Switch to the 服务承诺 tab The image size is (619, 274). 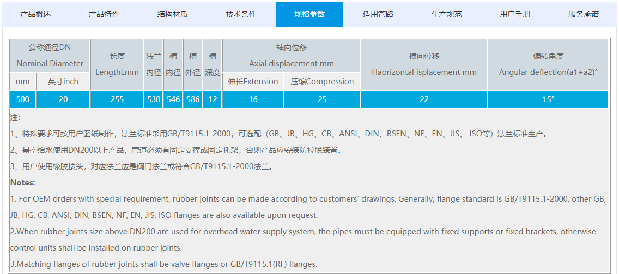pyautogui.click(x=583, y=14)
